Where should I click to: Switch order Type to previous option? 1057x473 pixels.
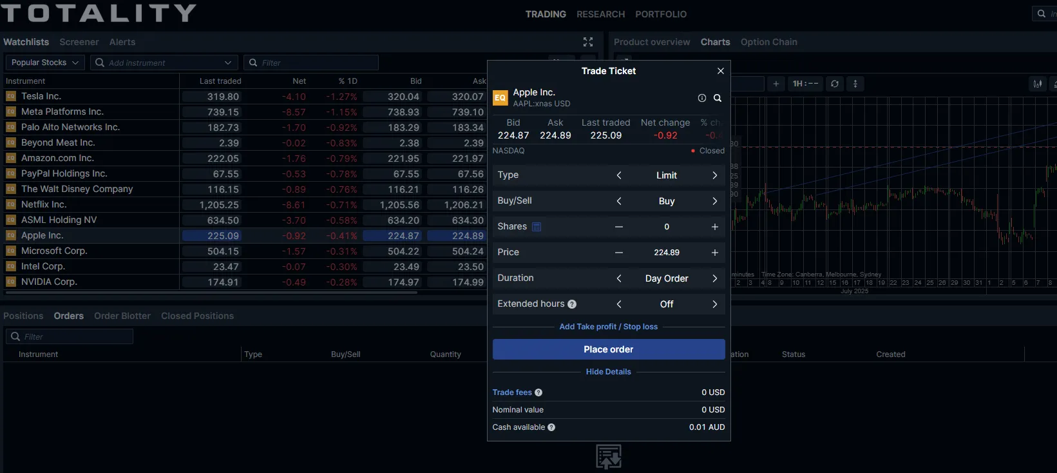click(618, 175)
